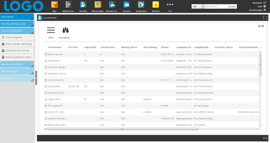The image size is (270, 143).
Task: Click the Kundenliste header icon
Action: (40, 18)
